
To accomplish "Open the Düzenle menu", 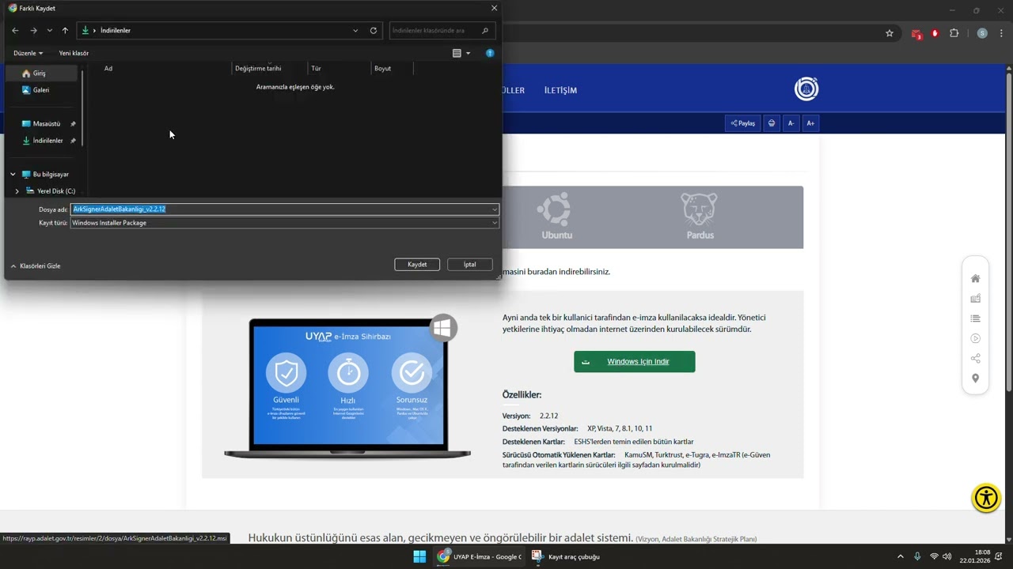I will point(28,53).
